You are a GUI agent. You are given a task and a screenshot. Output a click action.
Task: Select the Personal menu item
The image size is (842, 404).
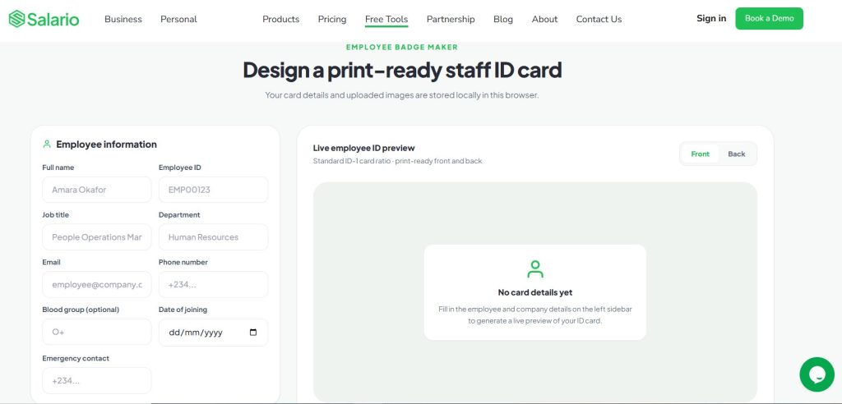click(x=178, y=20)
